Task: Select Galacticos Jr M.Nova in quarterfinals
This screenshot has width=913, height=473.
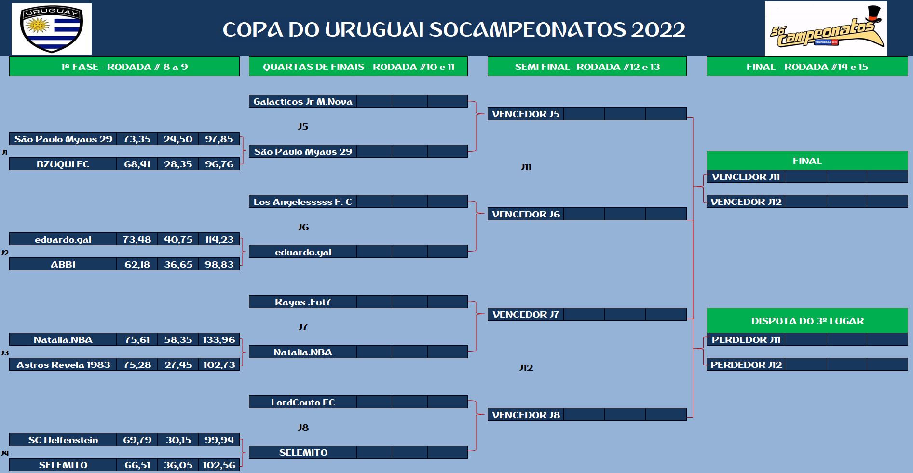Action: tap(303, 101)
